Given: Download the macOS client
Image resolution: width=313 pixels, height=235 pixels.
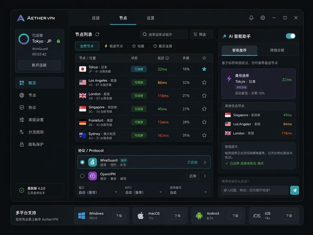Looking at the screenshot, I should [178, 216].
